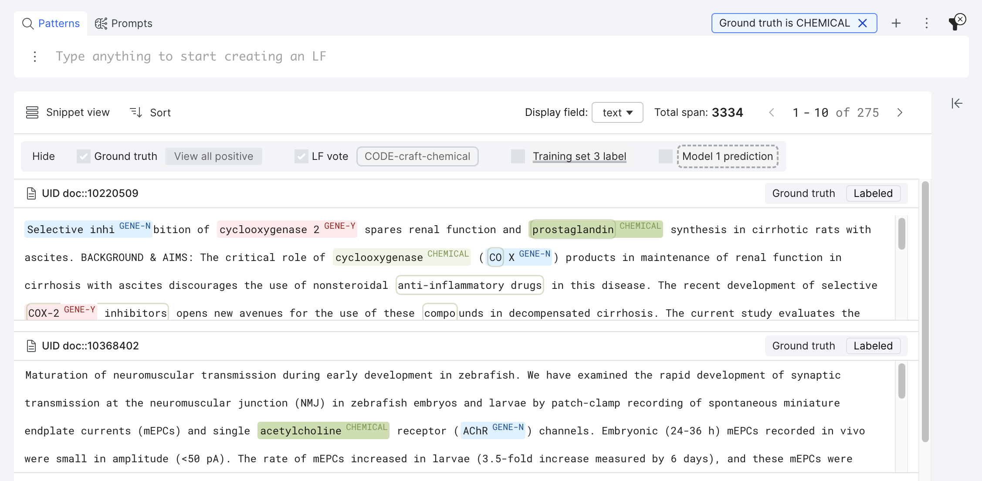Uncheck the Ground truth checkbox
The image size is (982, 481).
pos(83,156)
